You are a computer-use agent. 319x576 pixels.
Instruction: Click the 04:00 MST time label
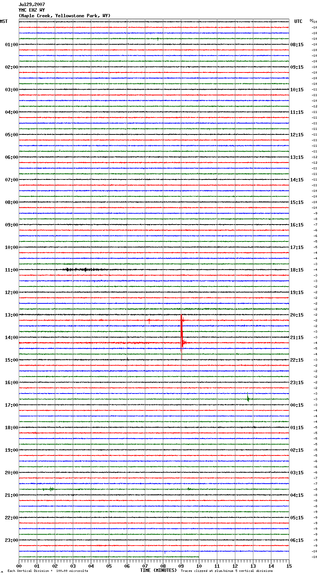point(12,112)
